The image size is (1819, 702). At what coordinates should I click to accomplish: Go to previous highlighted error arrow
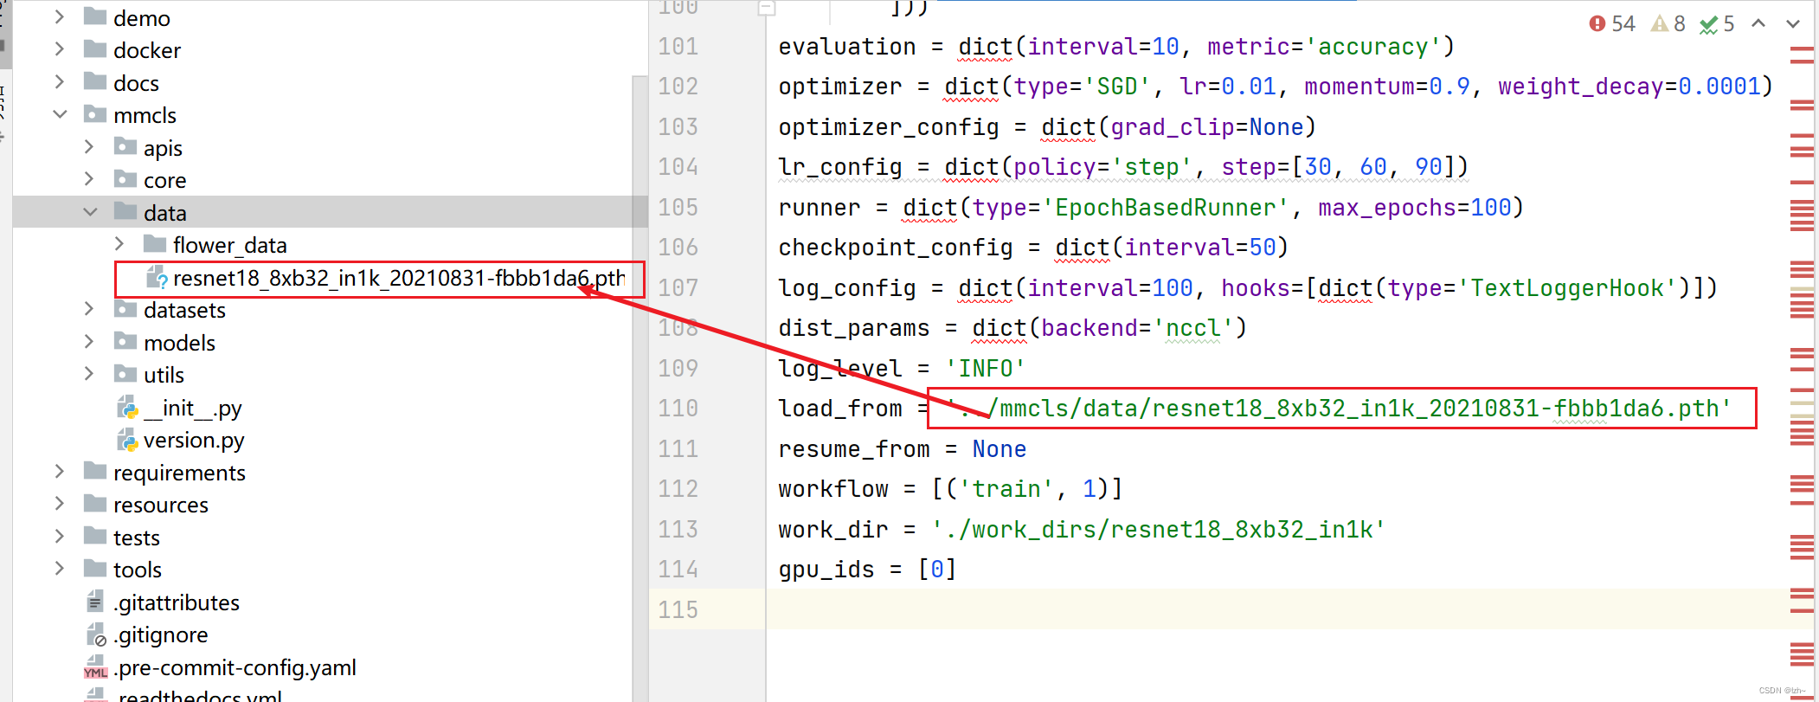tap(1758, 23)
